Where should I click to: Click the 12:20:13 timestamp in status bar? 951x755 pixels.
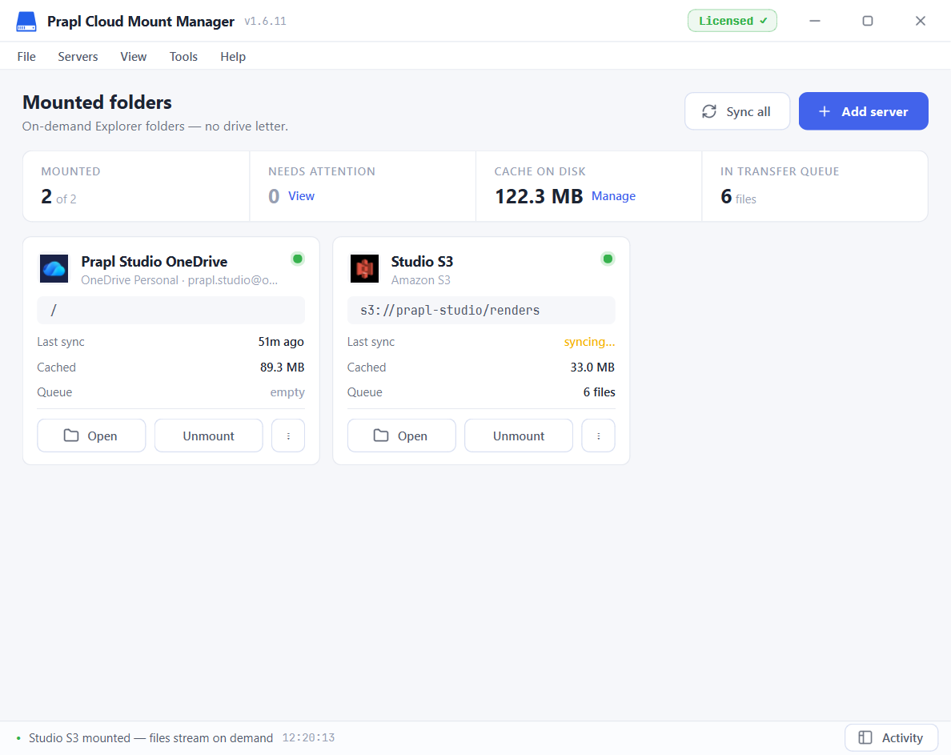(309, 738)
